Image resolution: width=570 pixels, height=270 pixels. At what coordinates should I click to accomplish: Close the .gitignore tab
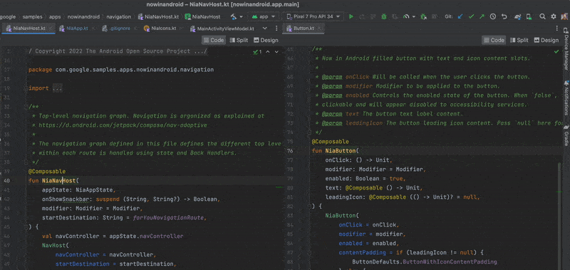tap(135, 28)
